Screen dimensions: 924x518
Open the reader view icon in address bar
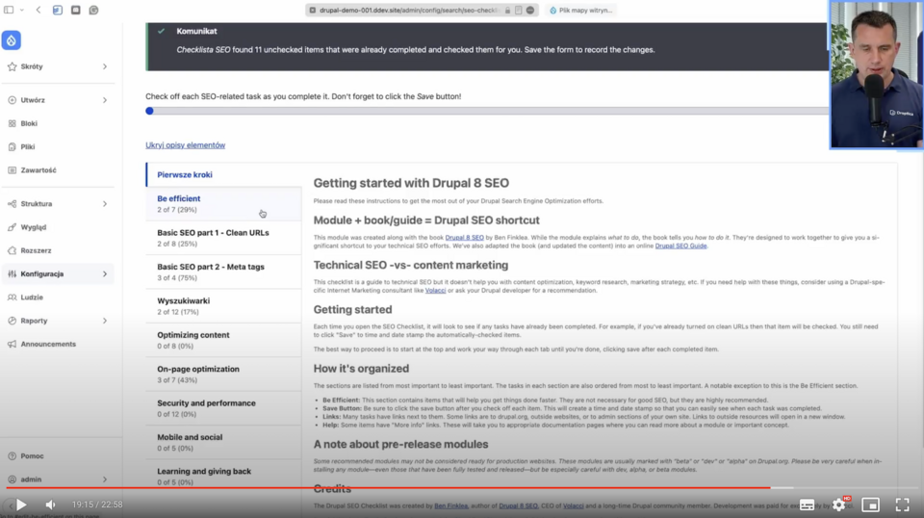pyautogui.click(x=518, y=10)
